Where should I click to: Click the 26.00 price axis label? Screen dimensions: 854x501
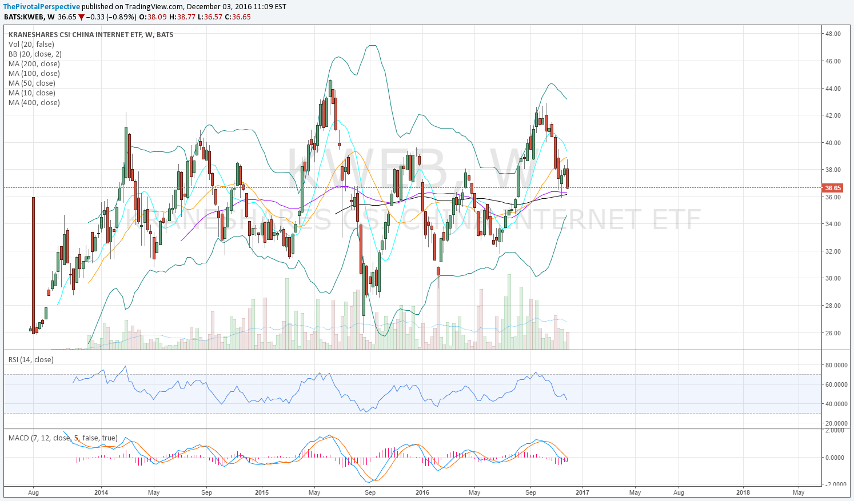click(x=833, y=333)
